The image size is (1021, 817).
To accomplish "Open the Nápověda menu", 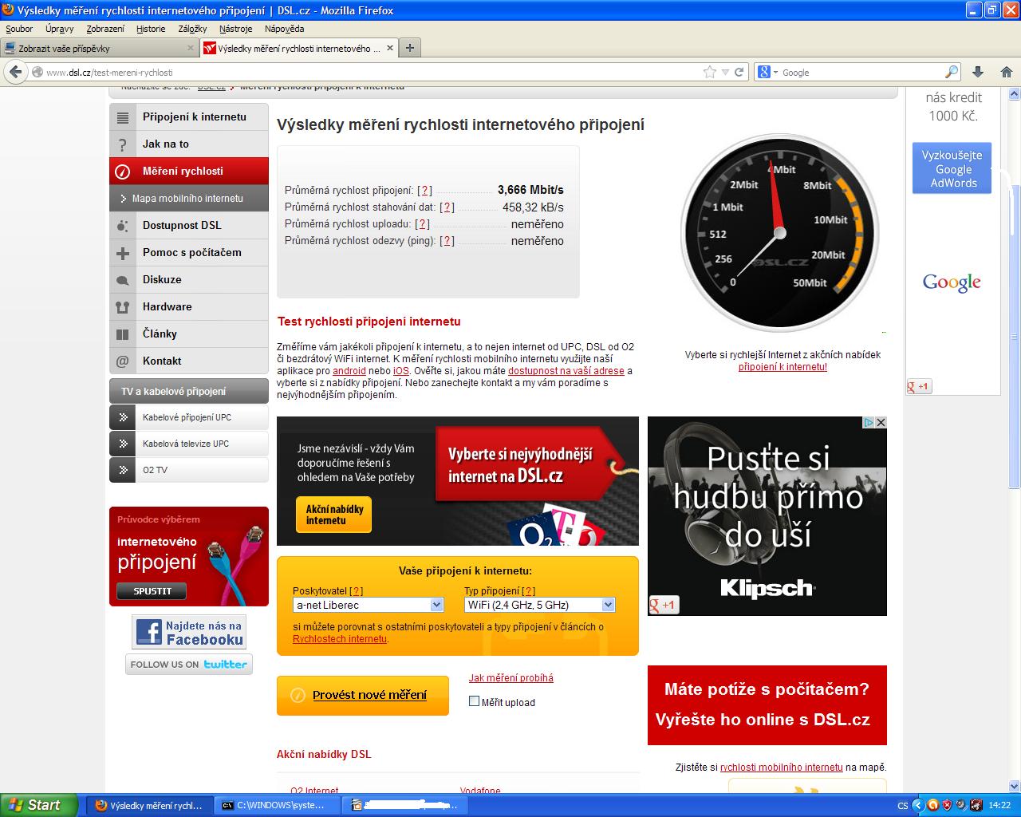I will point(284,29).
